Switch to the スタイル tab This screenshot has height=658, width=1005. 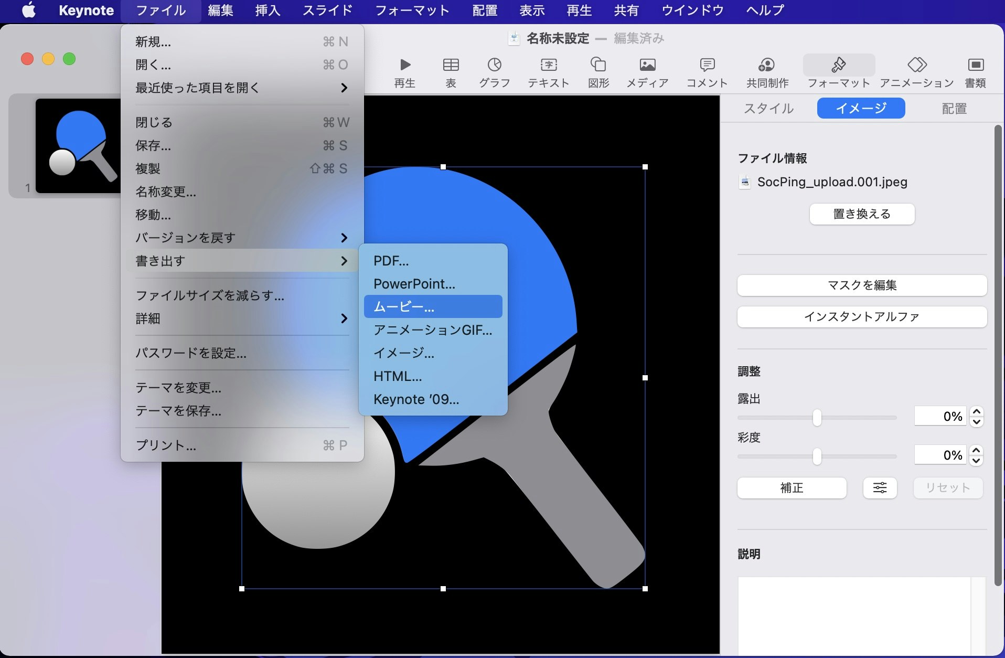tap(768, 108)
